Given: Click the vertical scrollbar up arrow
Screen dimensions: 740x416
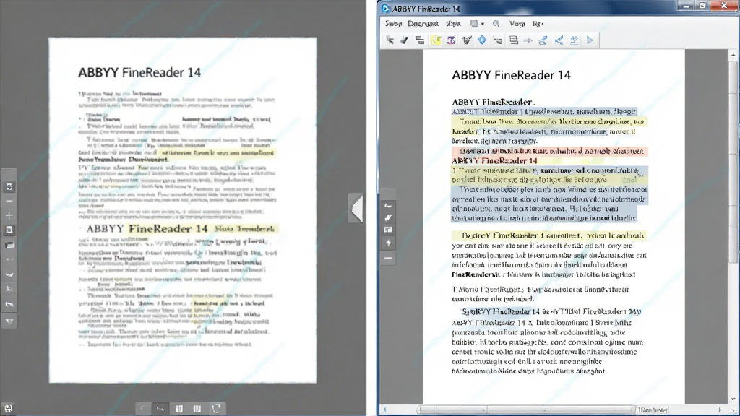Looking at the screenshot, I should pyautogui.click(x=733, y=55).
